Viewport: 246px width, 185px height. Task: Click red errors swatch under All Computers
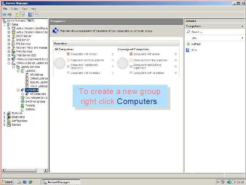point(68,54)
